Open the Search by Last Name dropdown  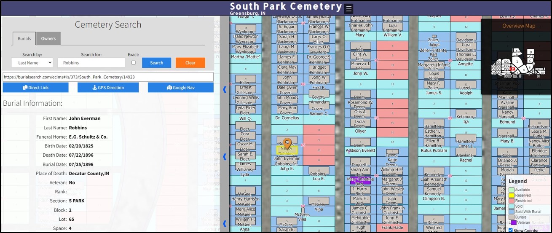click(x=32, y=63)
